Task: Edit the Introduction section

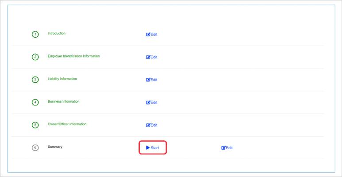Action: click(x=152, y=35)
